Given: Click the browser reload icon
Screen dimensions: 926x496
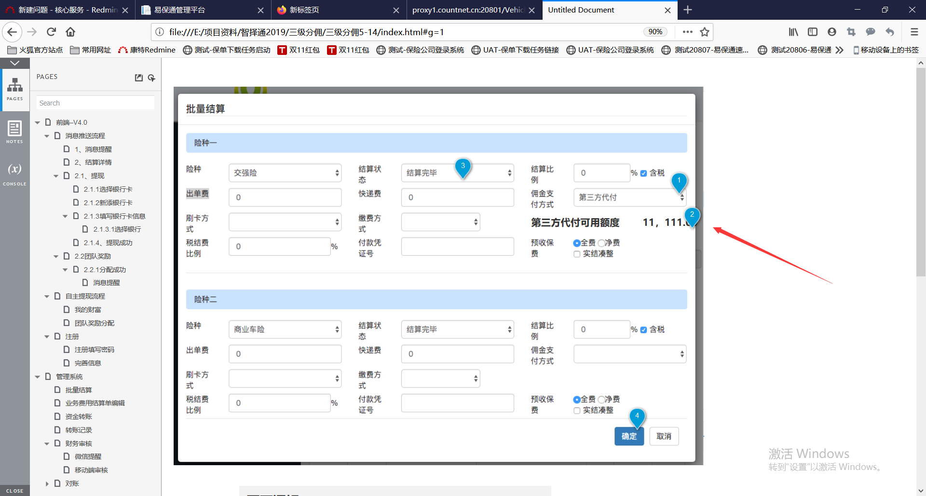Looking at the screenshot, I should [x=51, y=32].
